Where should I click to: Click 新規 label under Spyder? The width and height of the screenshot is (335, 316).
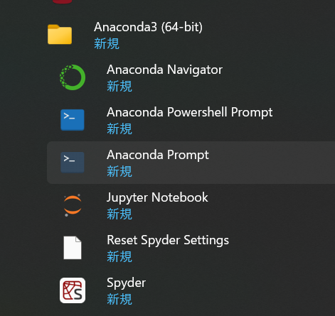coord(119,300)
